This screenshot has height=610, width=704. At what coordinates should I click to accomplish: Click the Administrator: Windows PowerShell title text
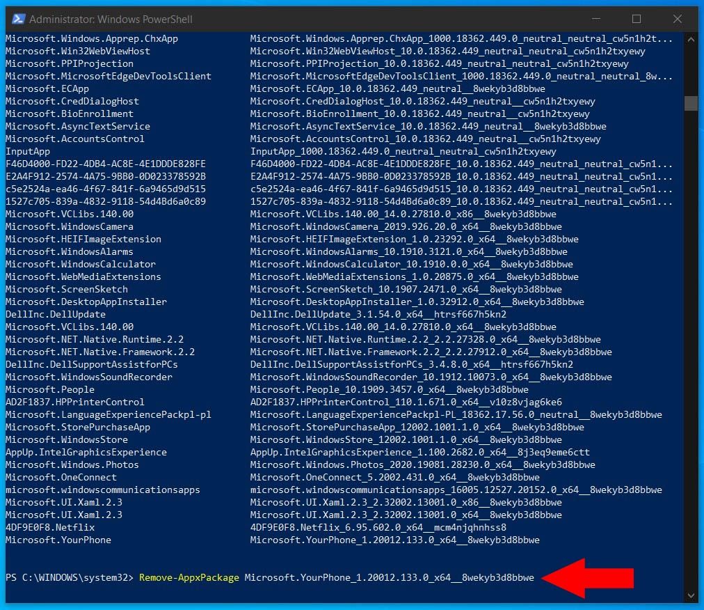(111, 19)
